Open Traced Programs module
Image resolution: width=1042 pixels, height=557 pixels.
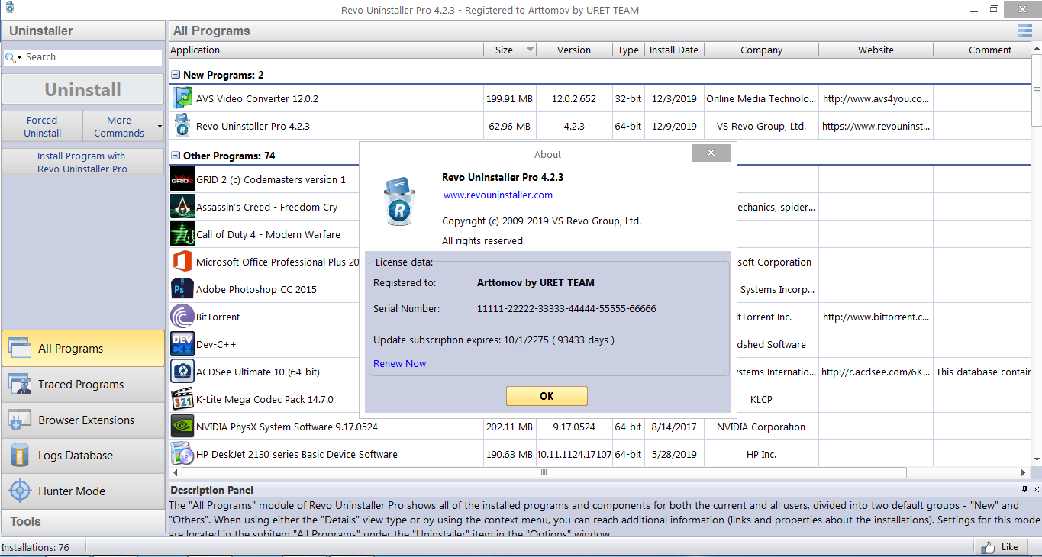coord(82,385)
